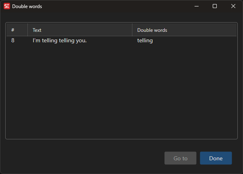Close the Double words window
The image size is (243, 174).
pyautogui.click(x=233, y=6)
